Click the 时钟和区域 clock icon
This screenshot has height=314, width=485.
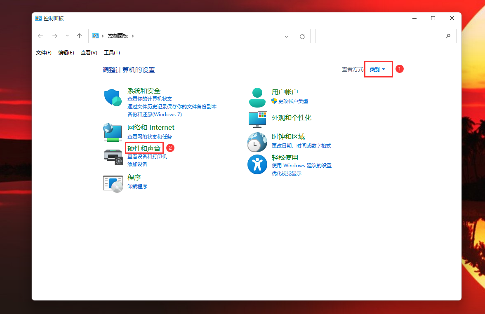pyautogui.click(x=257, y=141)
